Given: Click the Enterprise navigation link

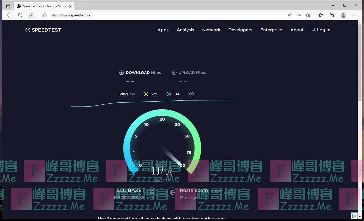Looking at the screenshot, I should click(271, 30).
